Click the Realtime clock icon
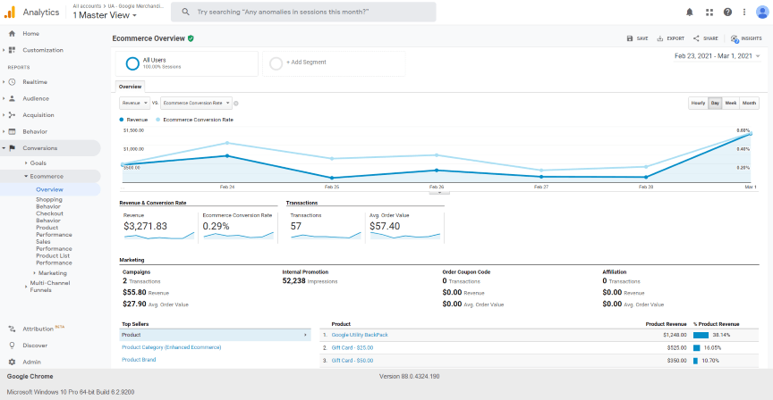Image resolution: width=773 pixels, height=400 pixels. (12, 81)
